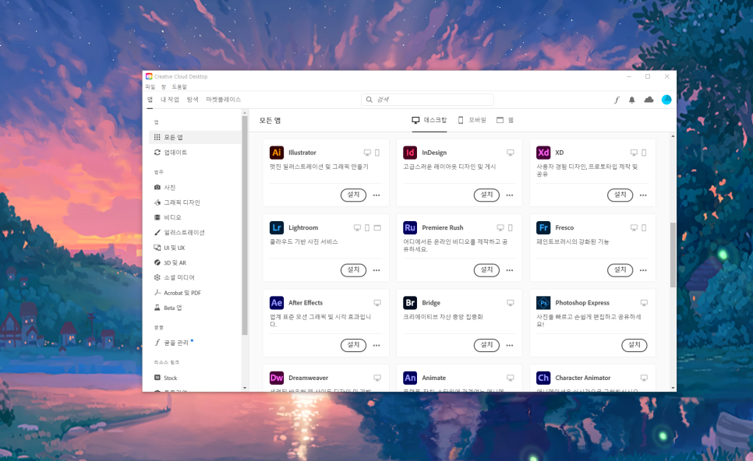Open the account profile avatar
This screenshot has height=461, width=753.
click(x=666, y=100)
